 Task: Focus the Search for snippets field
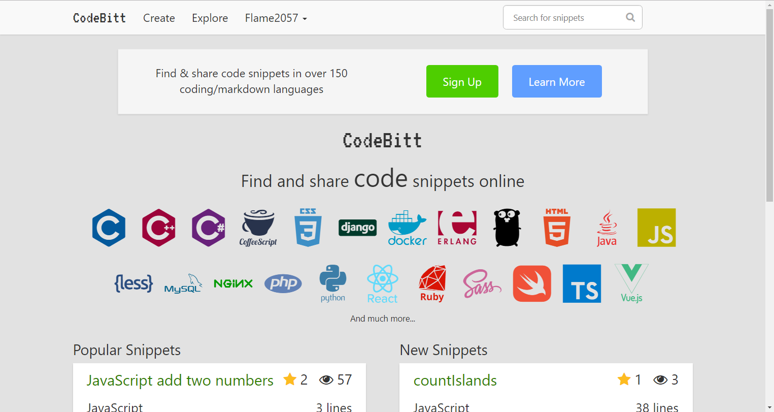coord(573,17)
